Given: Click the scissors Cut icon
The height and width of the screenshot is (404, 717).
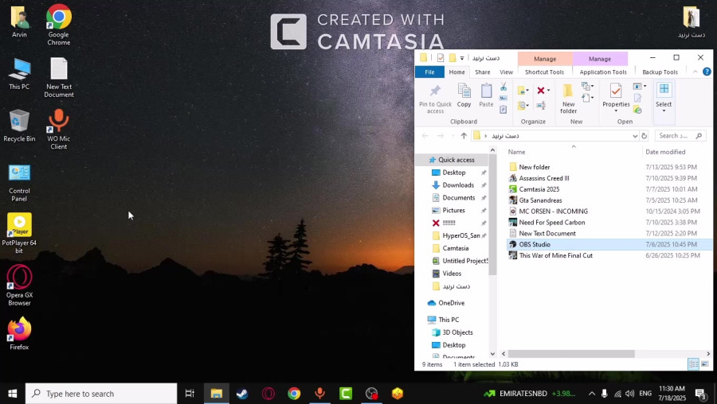Looking at the screenshot, I should pyautogui.click(x=503, y=87).
